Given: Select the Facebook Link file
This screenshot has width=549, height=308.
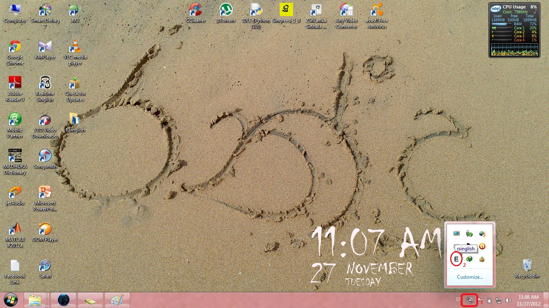Looking at the screenshot, I should click(15, 272).
